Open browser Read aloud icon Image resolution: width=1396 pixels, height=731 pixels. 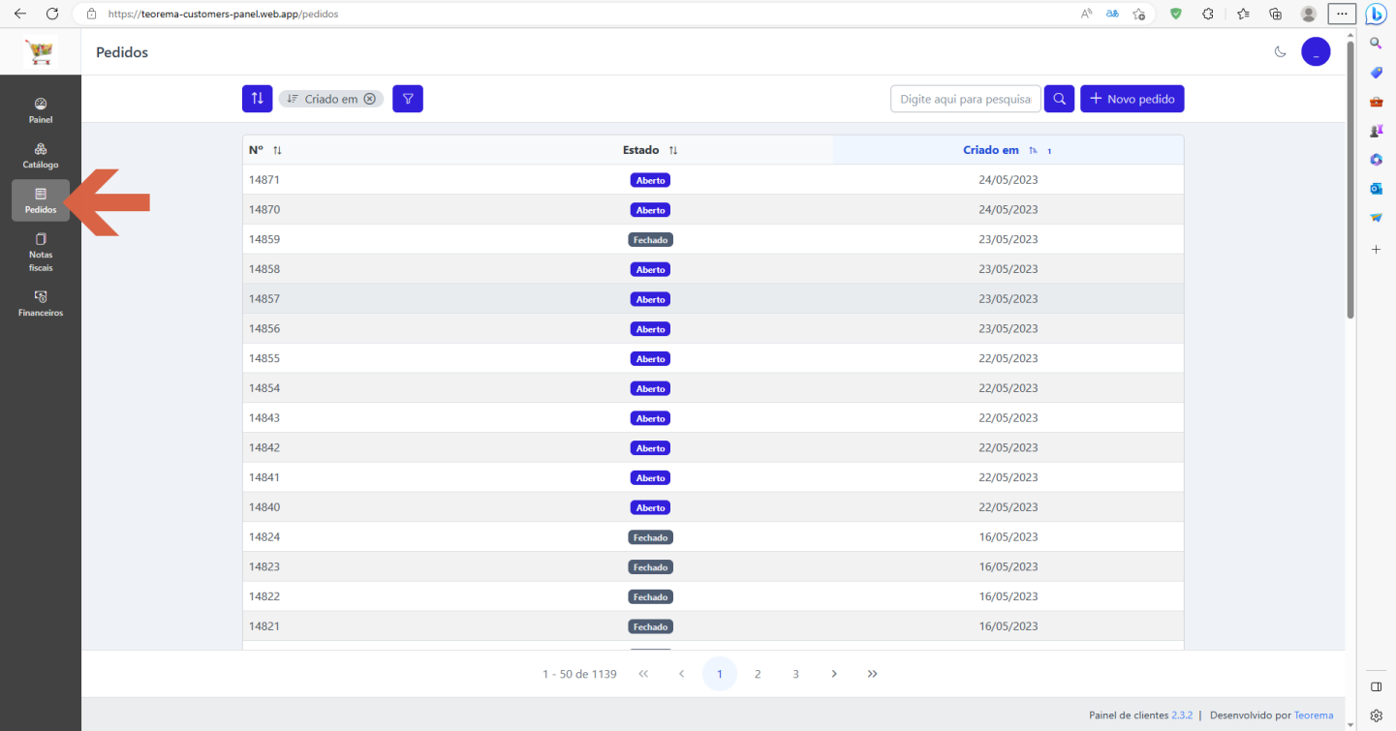1086,14
